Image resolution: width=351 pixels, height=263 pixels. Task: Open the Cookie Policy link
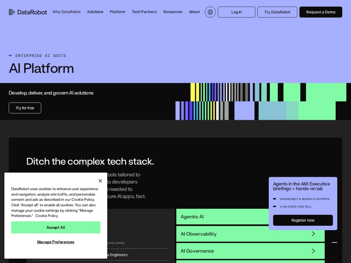46,216
